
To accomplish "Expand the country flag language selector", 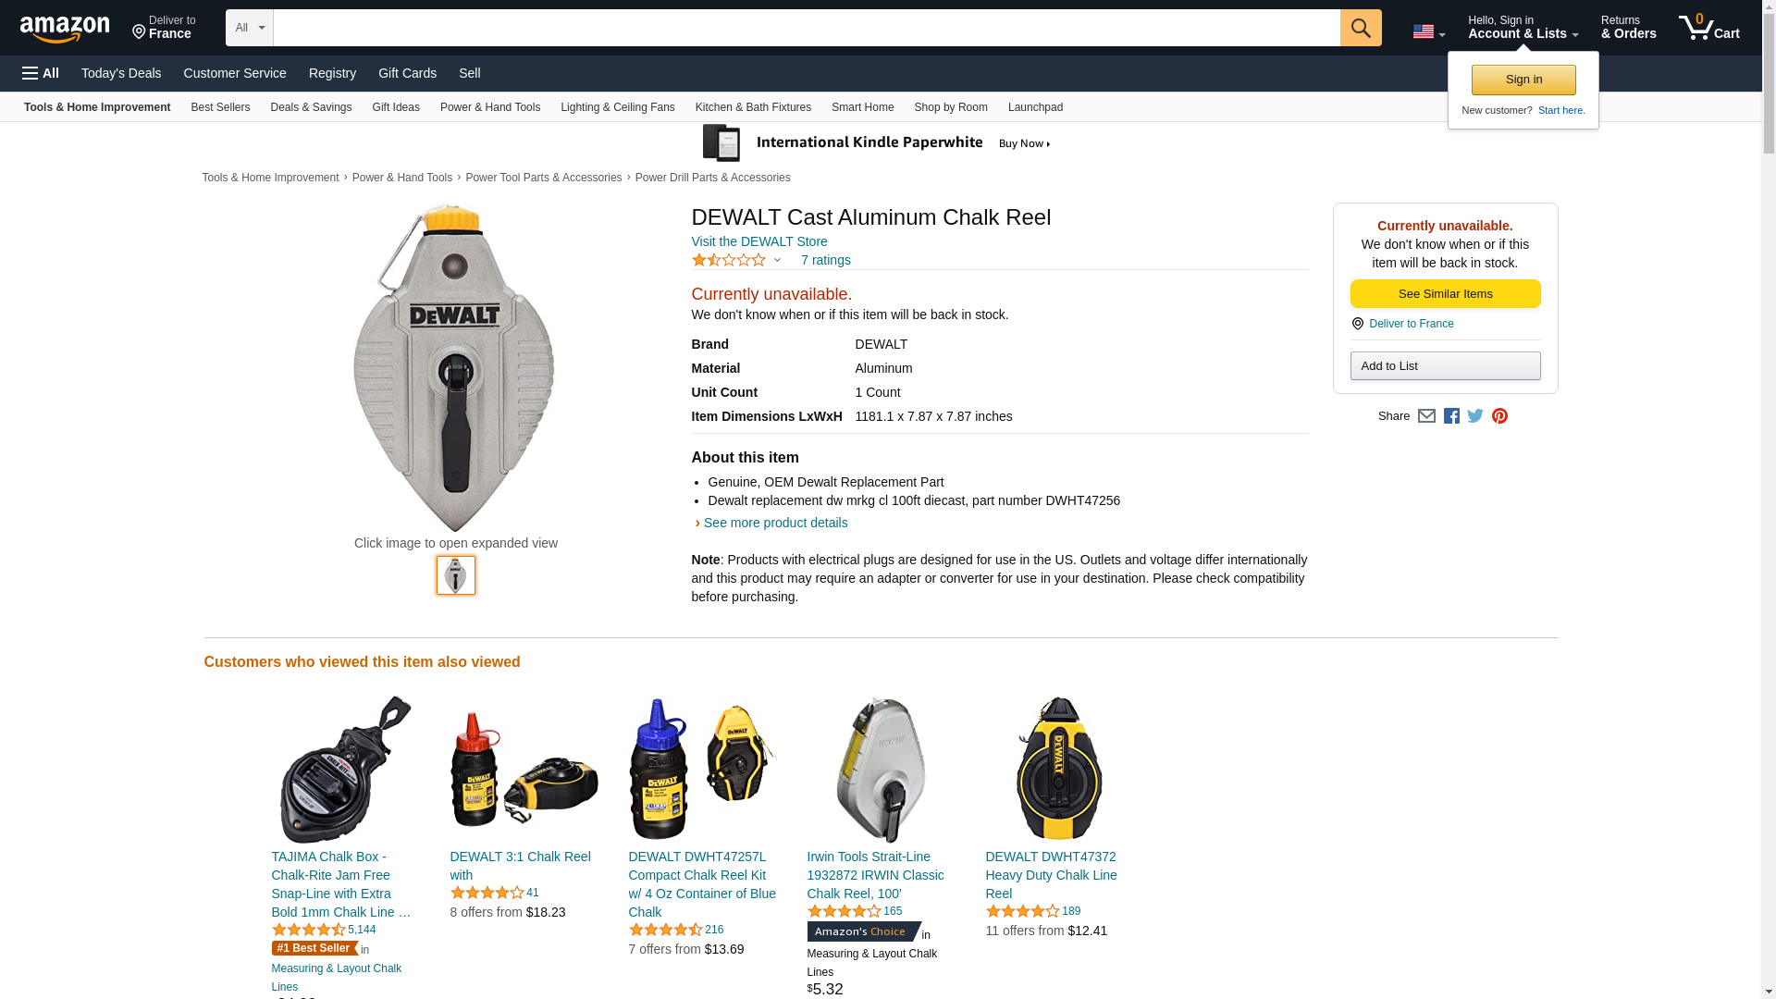I will tap(1428, 31).
